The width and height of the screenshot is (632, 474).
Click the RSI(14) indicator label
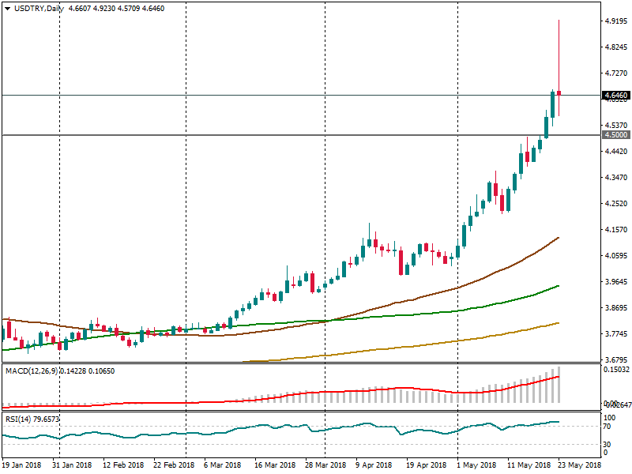pyautogui.click(x=21, y=419)
